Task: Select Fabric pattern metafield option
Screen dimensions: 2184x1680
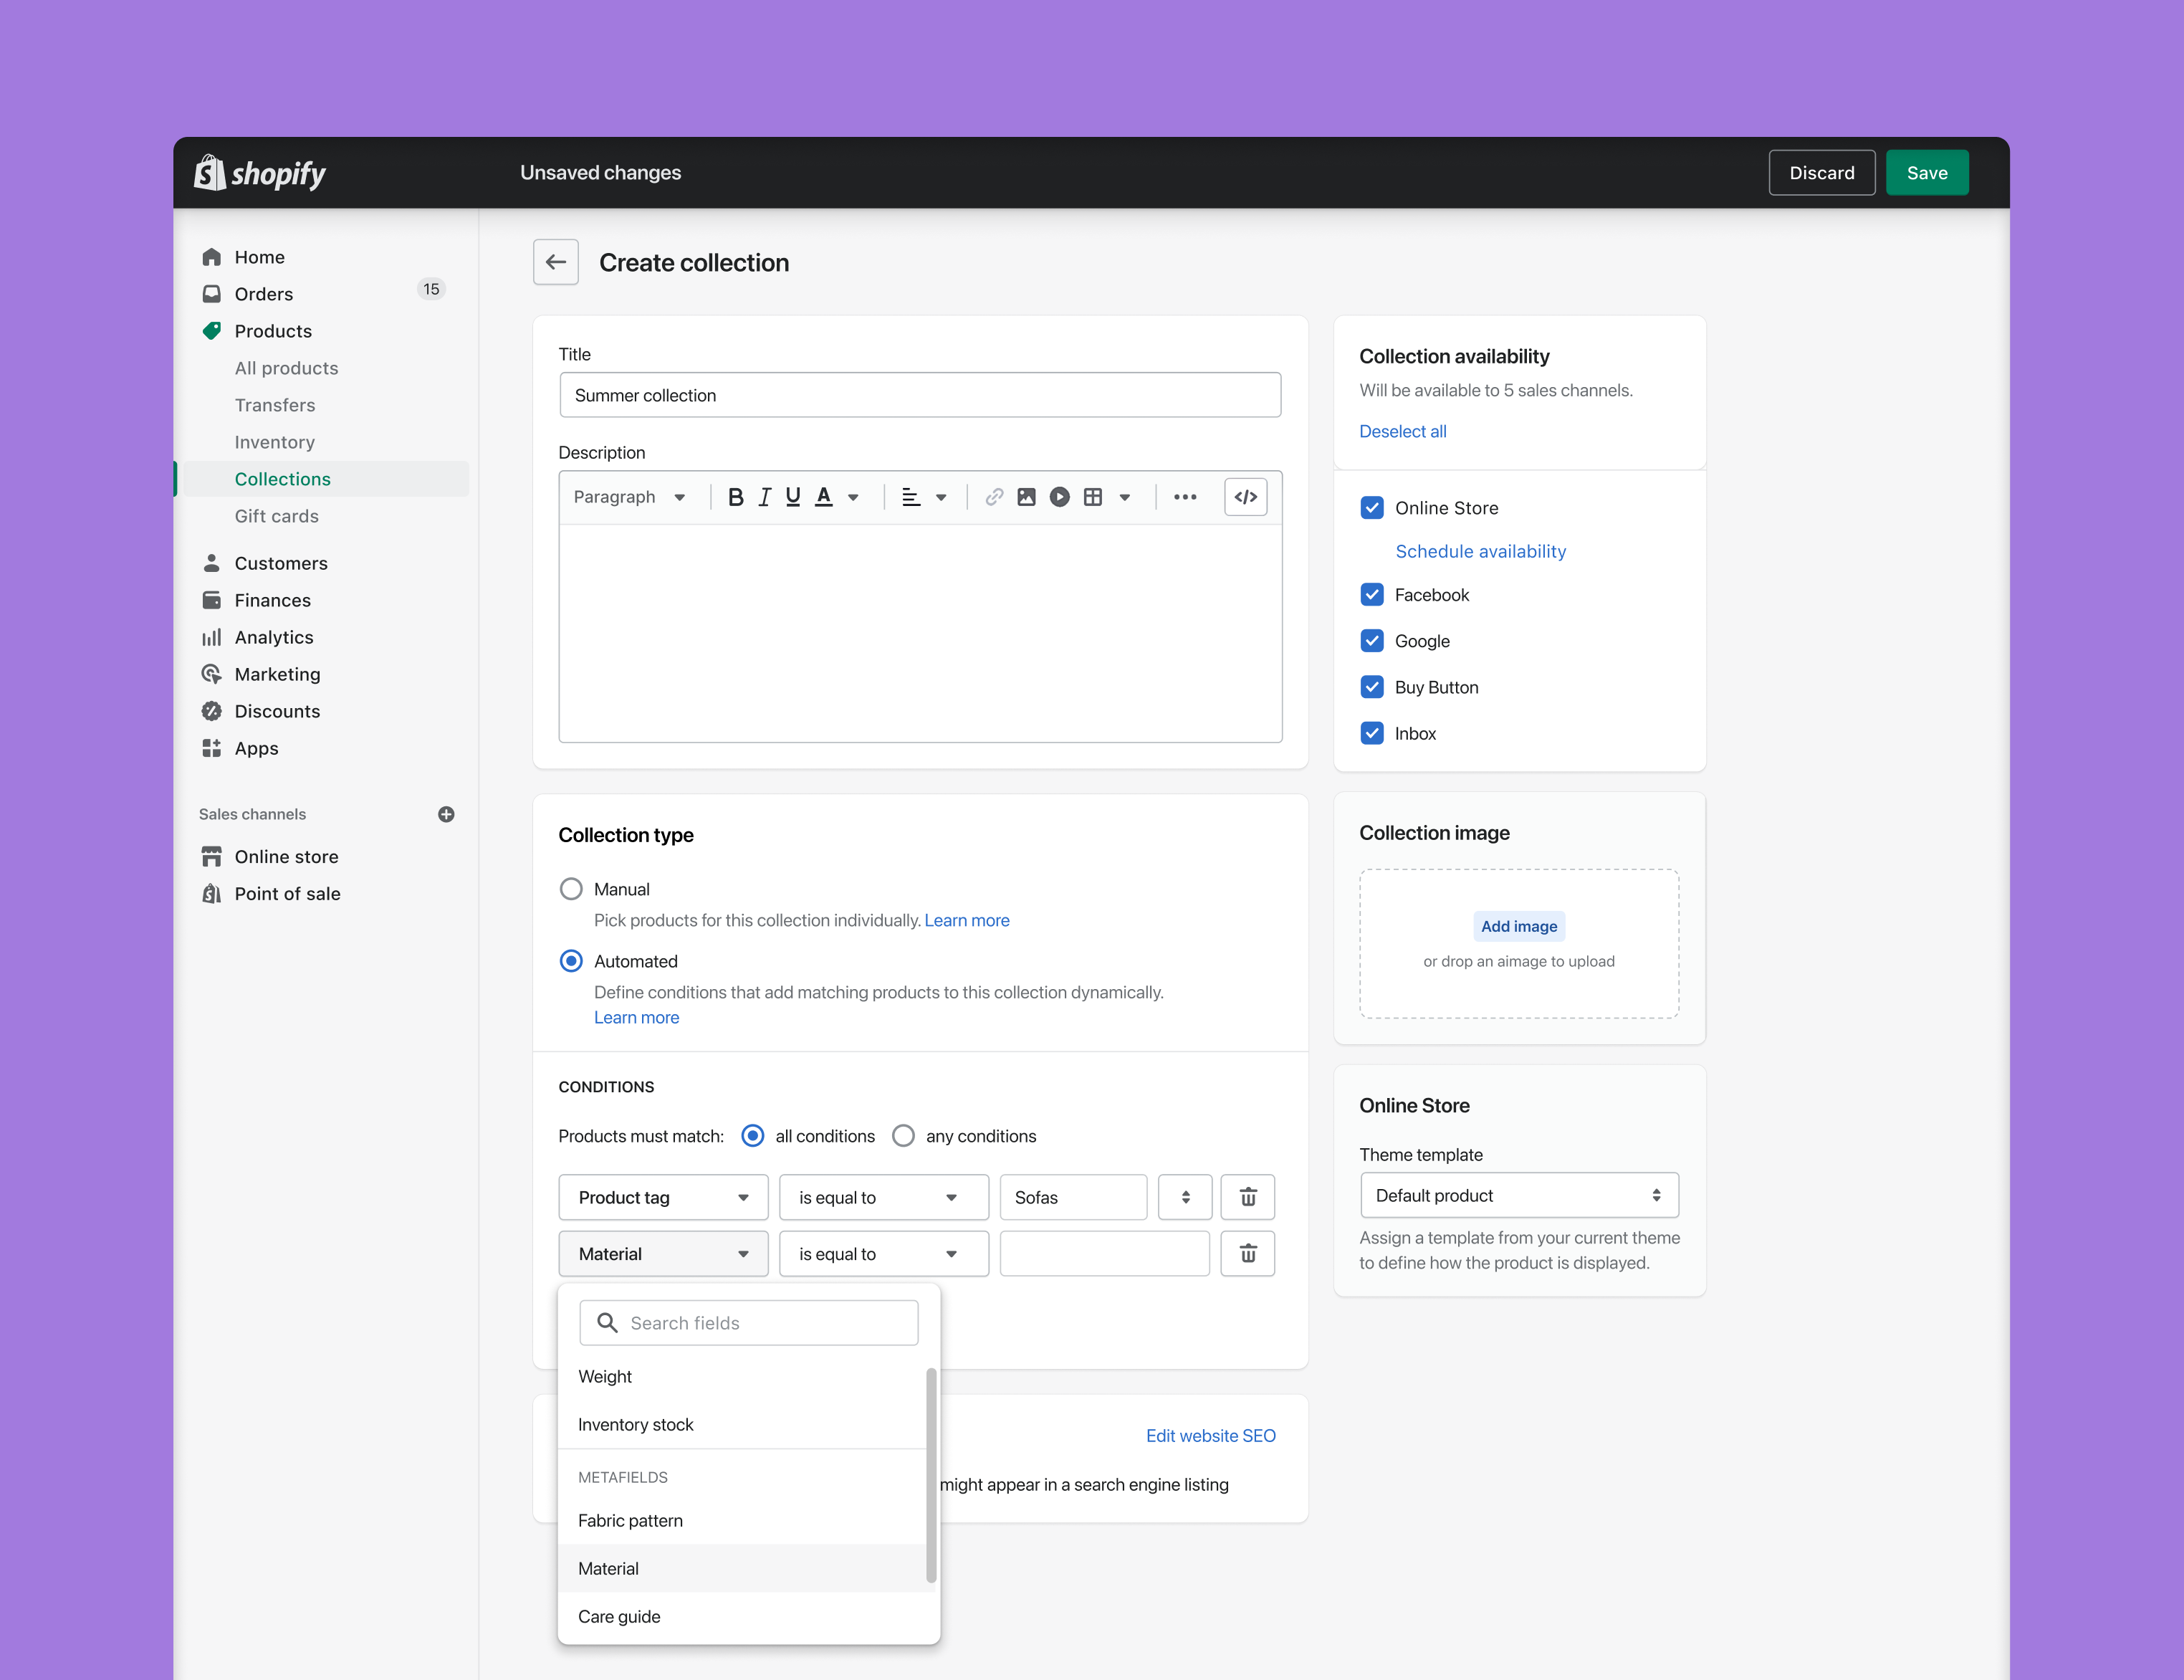Action: [x=742, y=1520]
